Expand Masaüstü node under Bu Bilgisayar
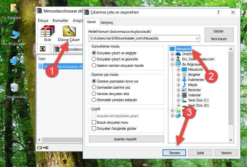The height and width of the screenshot is (167, 247). point(178,69)
